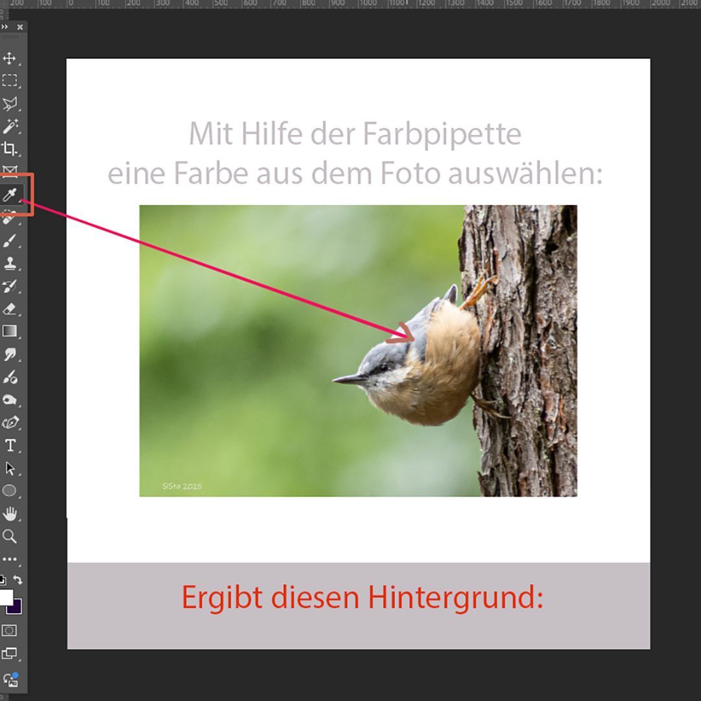Select the Gradient tool
The height and width of the screenshot is (701, 701).
pyautogui.click(x=10, y=332)
